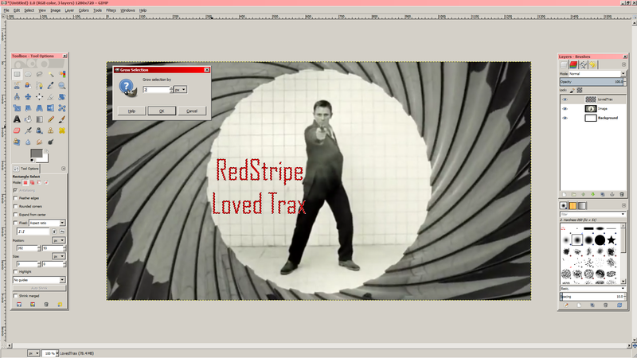The image size is (637, 358).
Task: Select the Rectangle Select tool
Action: [x=17, y=74]
